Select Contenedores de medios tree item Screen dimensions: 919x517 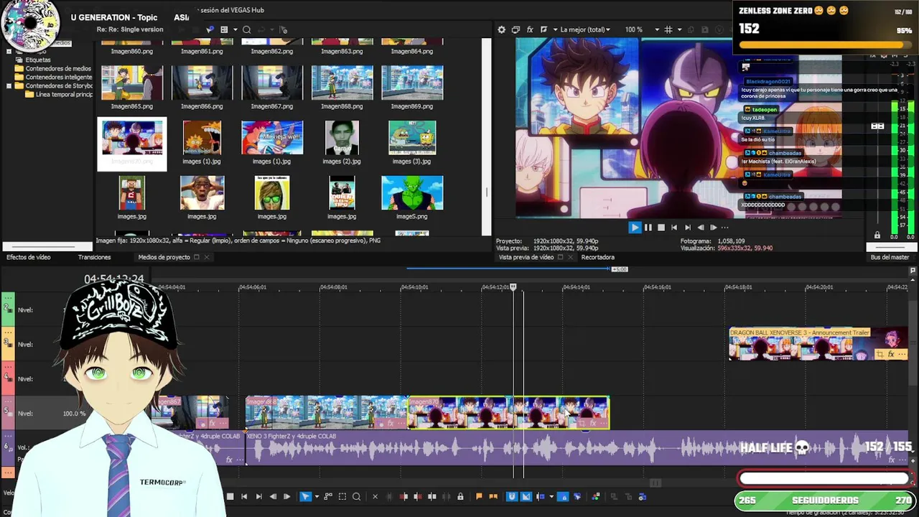[x=58, y=69]
